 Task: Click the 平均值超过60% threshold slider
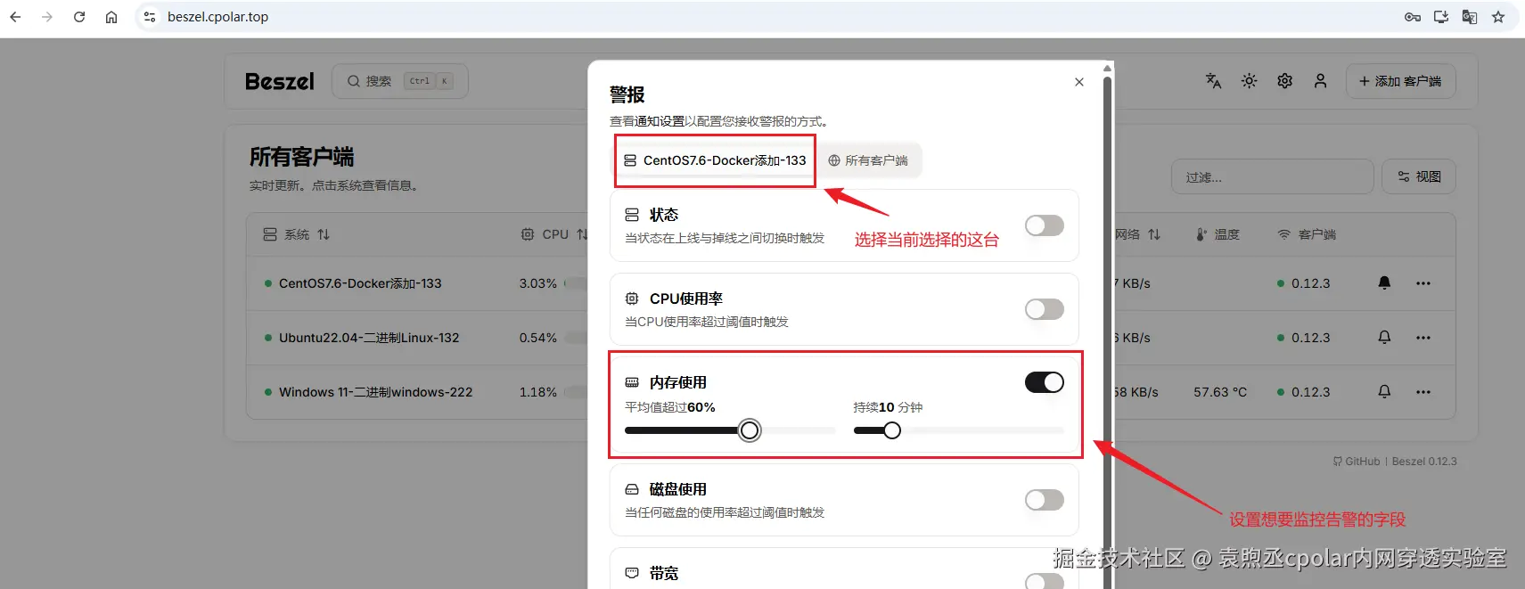(730, 430)
